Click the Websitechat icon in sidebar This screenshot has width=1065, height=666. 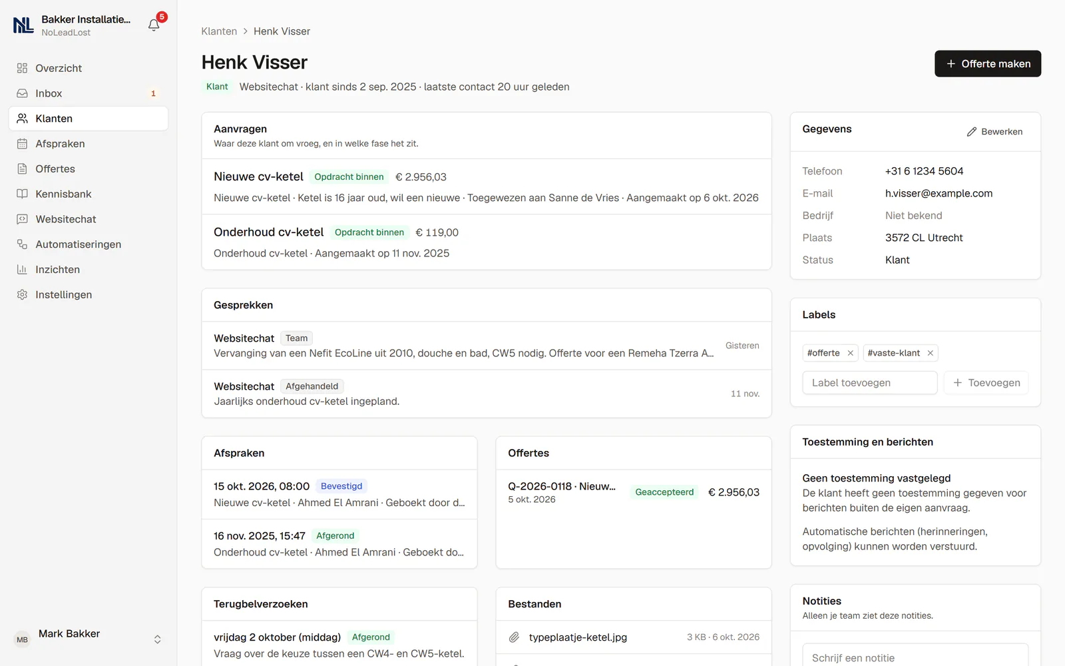coord(22,219)
